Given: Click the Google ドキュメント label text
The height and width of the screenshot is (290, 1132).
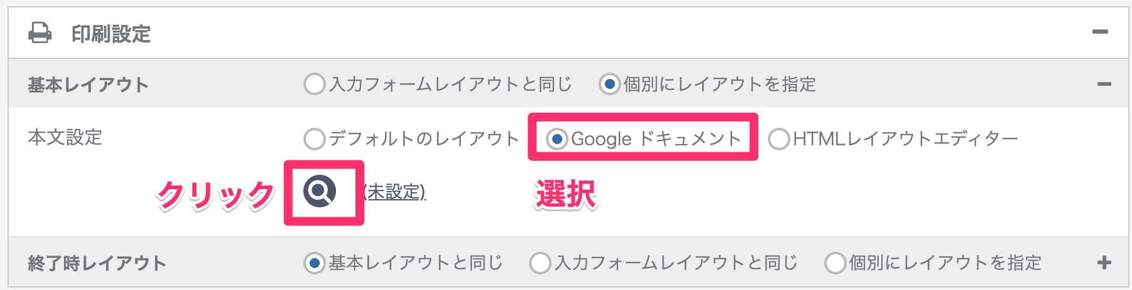Looking at the screenshot, I should (x=656, y=138).
